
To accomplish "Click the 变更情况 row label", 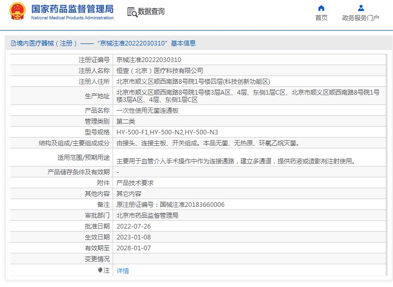I will point(97,259).
